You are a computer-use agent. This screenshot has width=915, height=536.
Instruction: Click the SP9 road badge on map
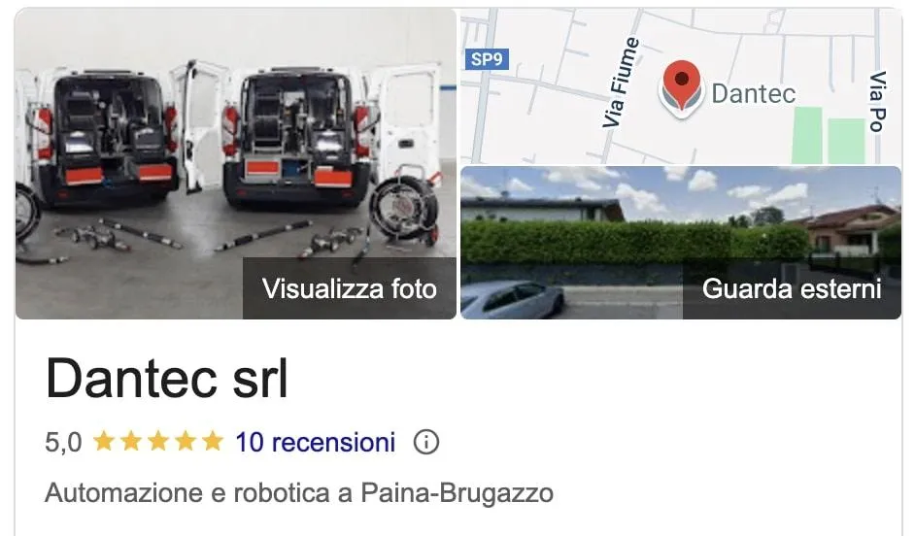click(x=487, y=59)
